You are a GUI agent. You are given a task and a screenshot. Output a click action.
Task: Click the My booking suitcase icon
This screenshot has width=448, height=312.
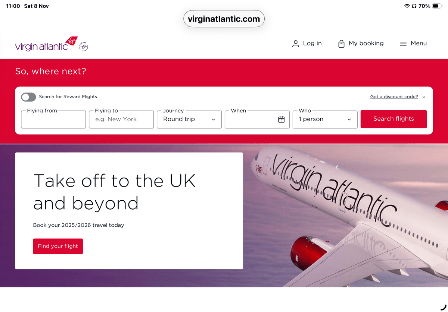[341, 44]
